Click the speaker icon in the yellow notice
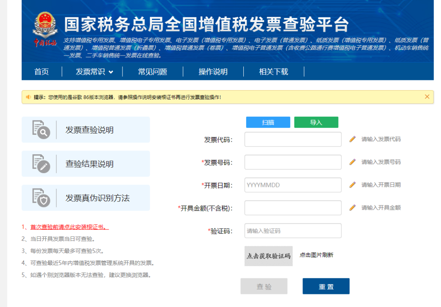 [x=29, y=97]
